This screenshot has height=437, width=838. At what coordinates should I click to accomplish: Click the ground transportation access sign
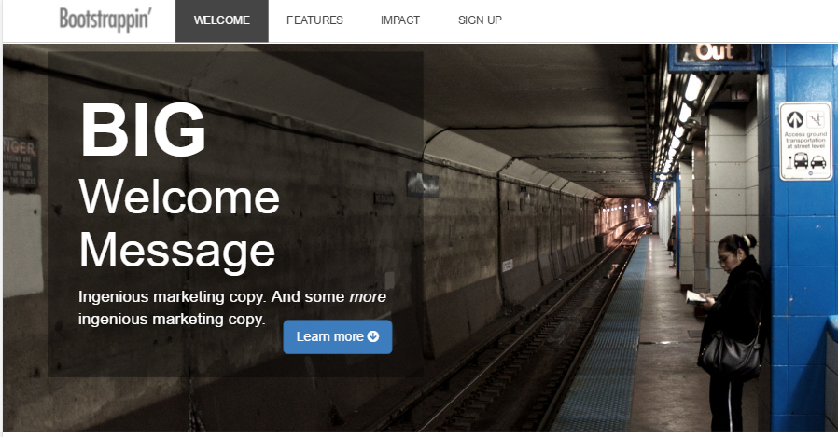point(806,141)
